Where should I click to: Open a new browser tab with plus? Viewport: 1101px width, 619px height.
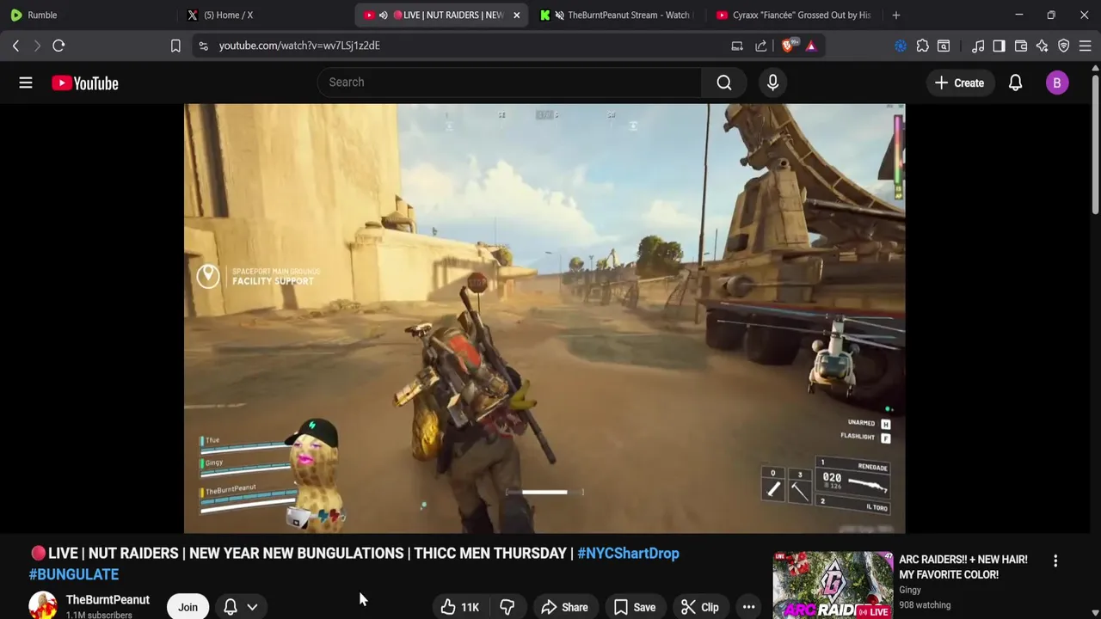click(x=895, y=15)
